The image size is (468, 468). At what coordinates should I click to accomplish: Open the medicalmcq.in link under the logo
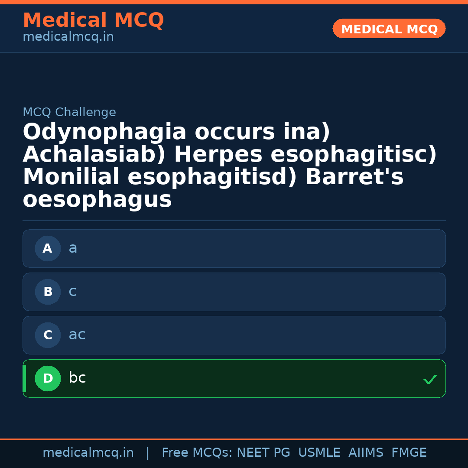point(68,37)
